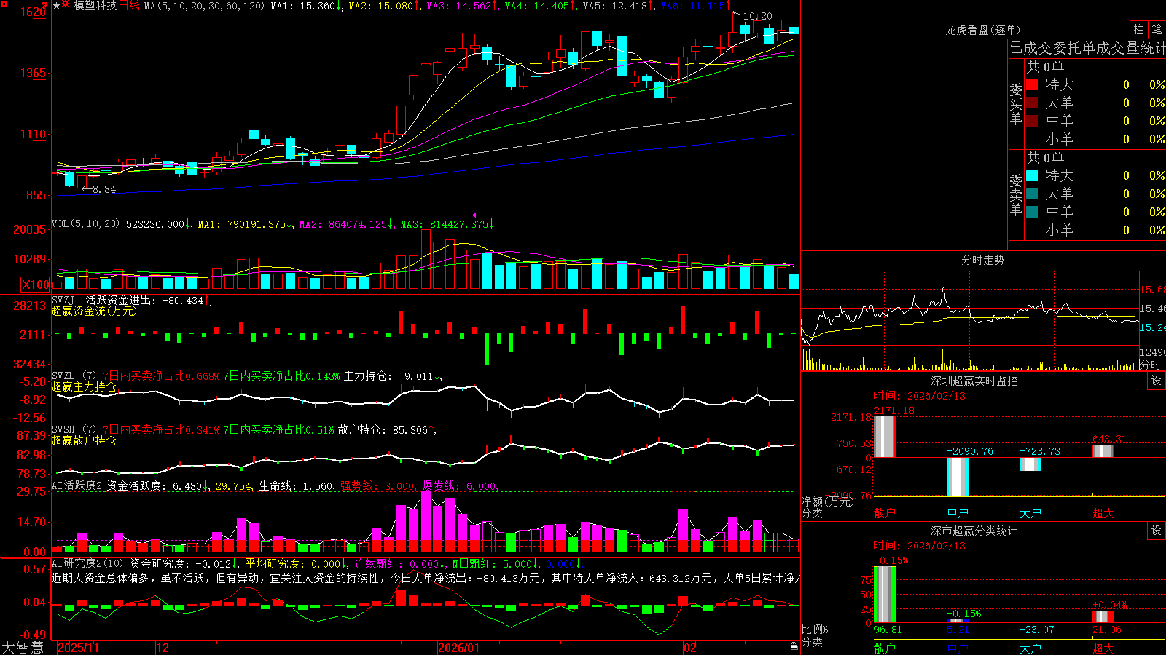Click the 主力持仓: -9.011 value
The image size is (1166, 655).
point(393,376)
